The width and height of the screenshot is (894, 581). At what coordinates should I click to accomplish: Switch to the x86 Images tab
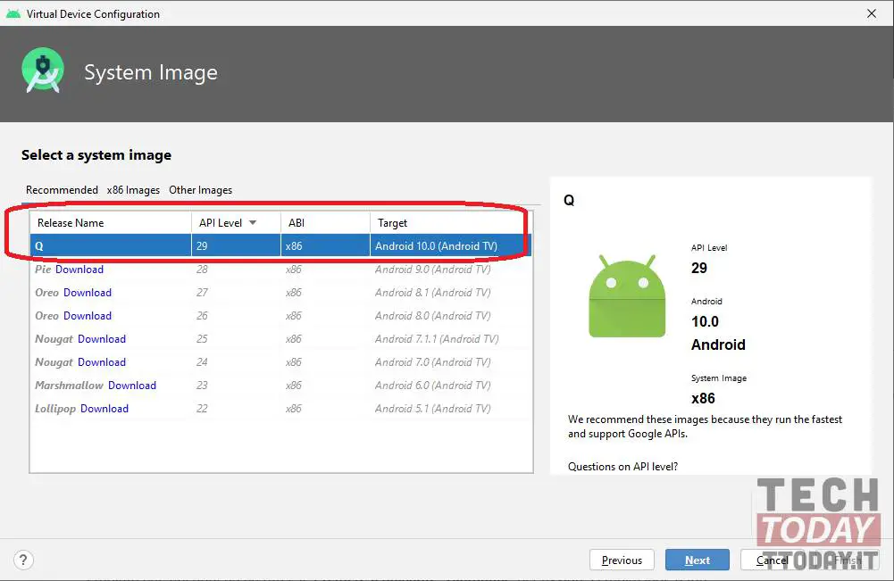point(133,190)
